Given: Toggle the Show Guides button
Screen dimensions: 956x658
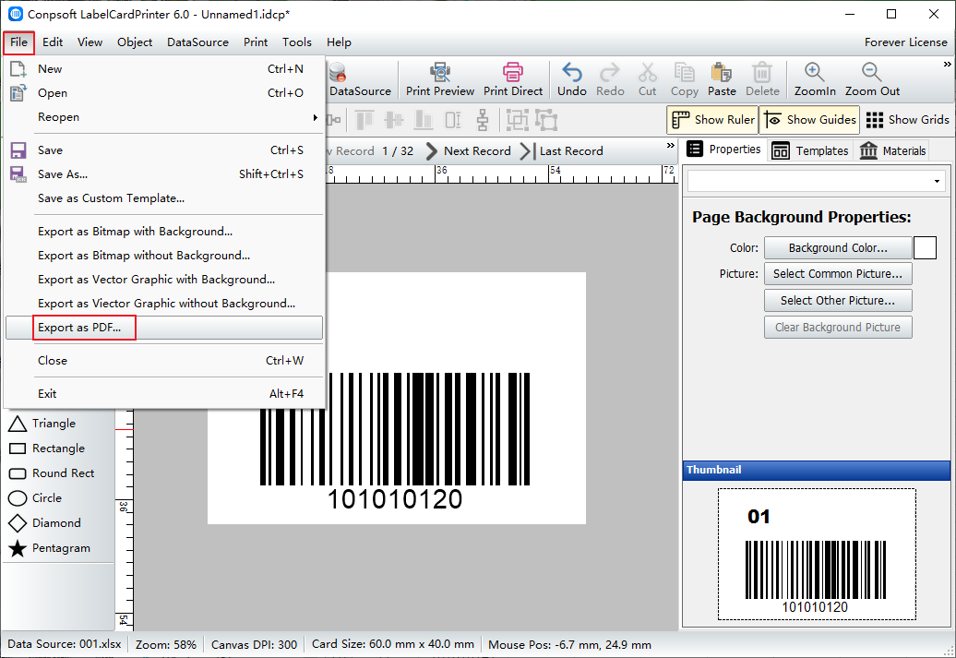Looking at the screenshot, I should [809, 120].
